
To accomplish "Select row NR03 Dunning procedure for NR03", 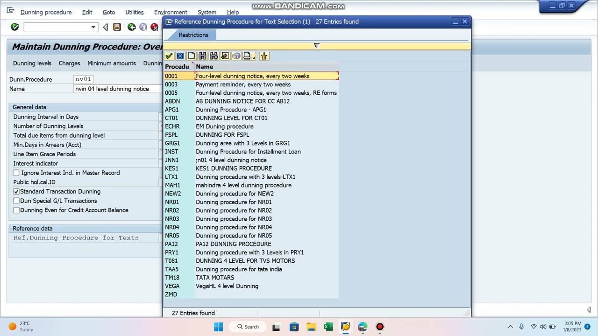I will 251,219.
